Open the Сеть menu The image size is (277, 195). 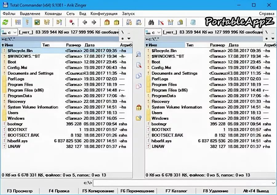click(70, 14)
